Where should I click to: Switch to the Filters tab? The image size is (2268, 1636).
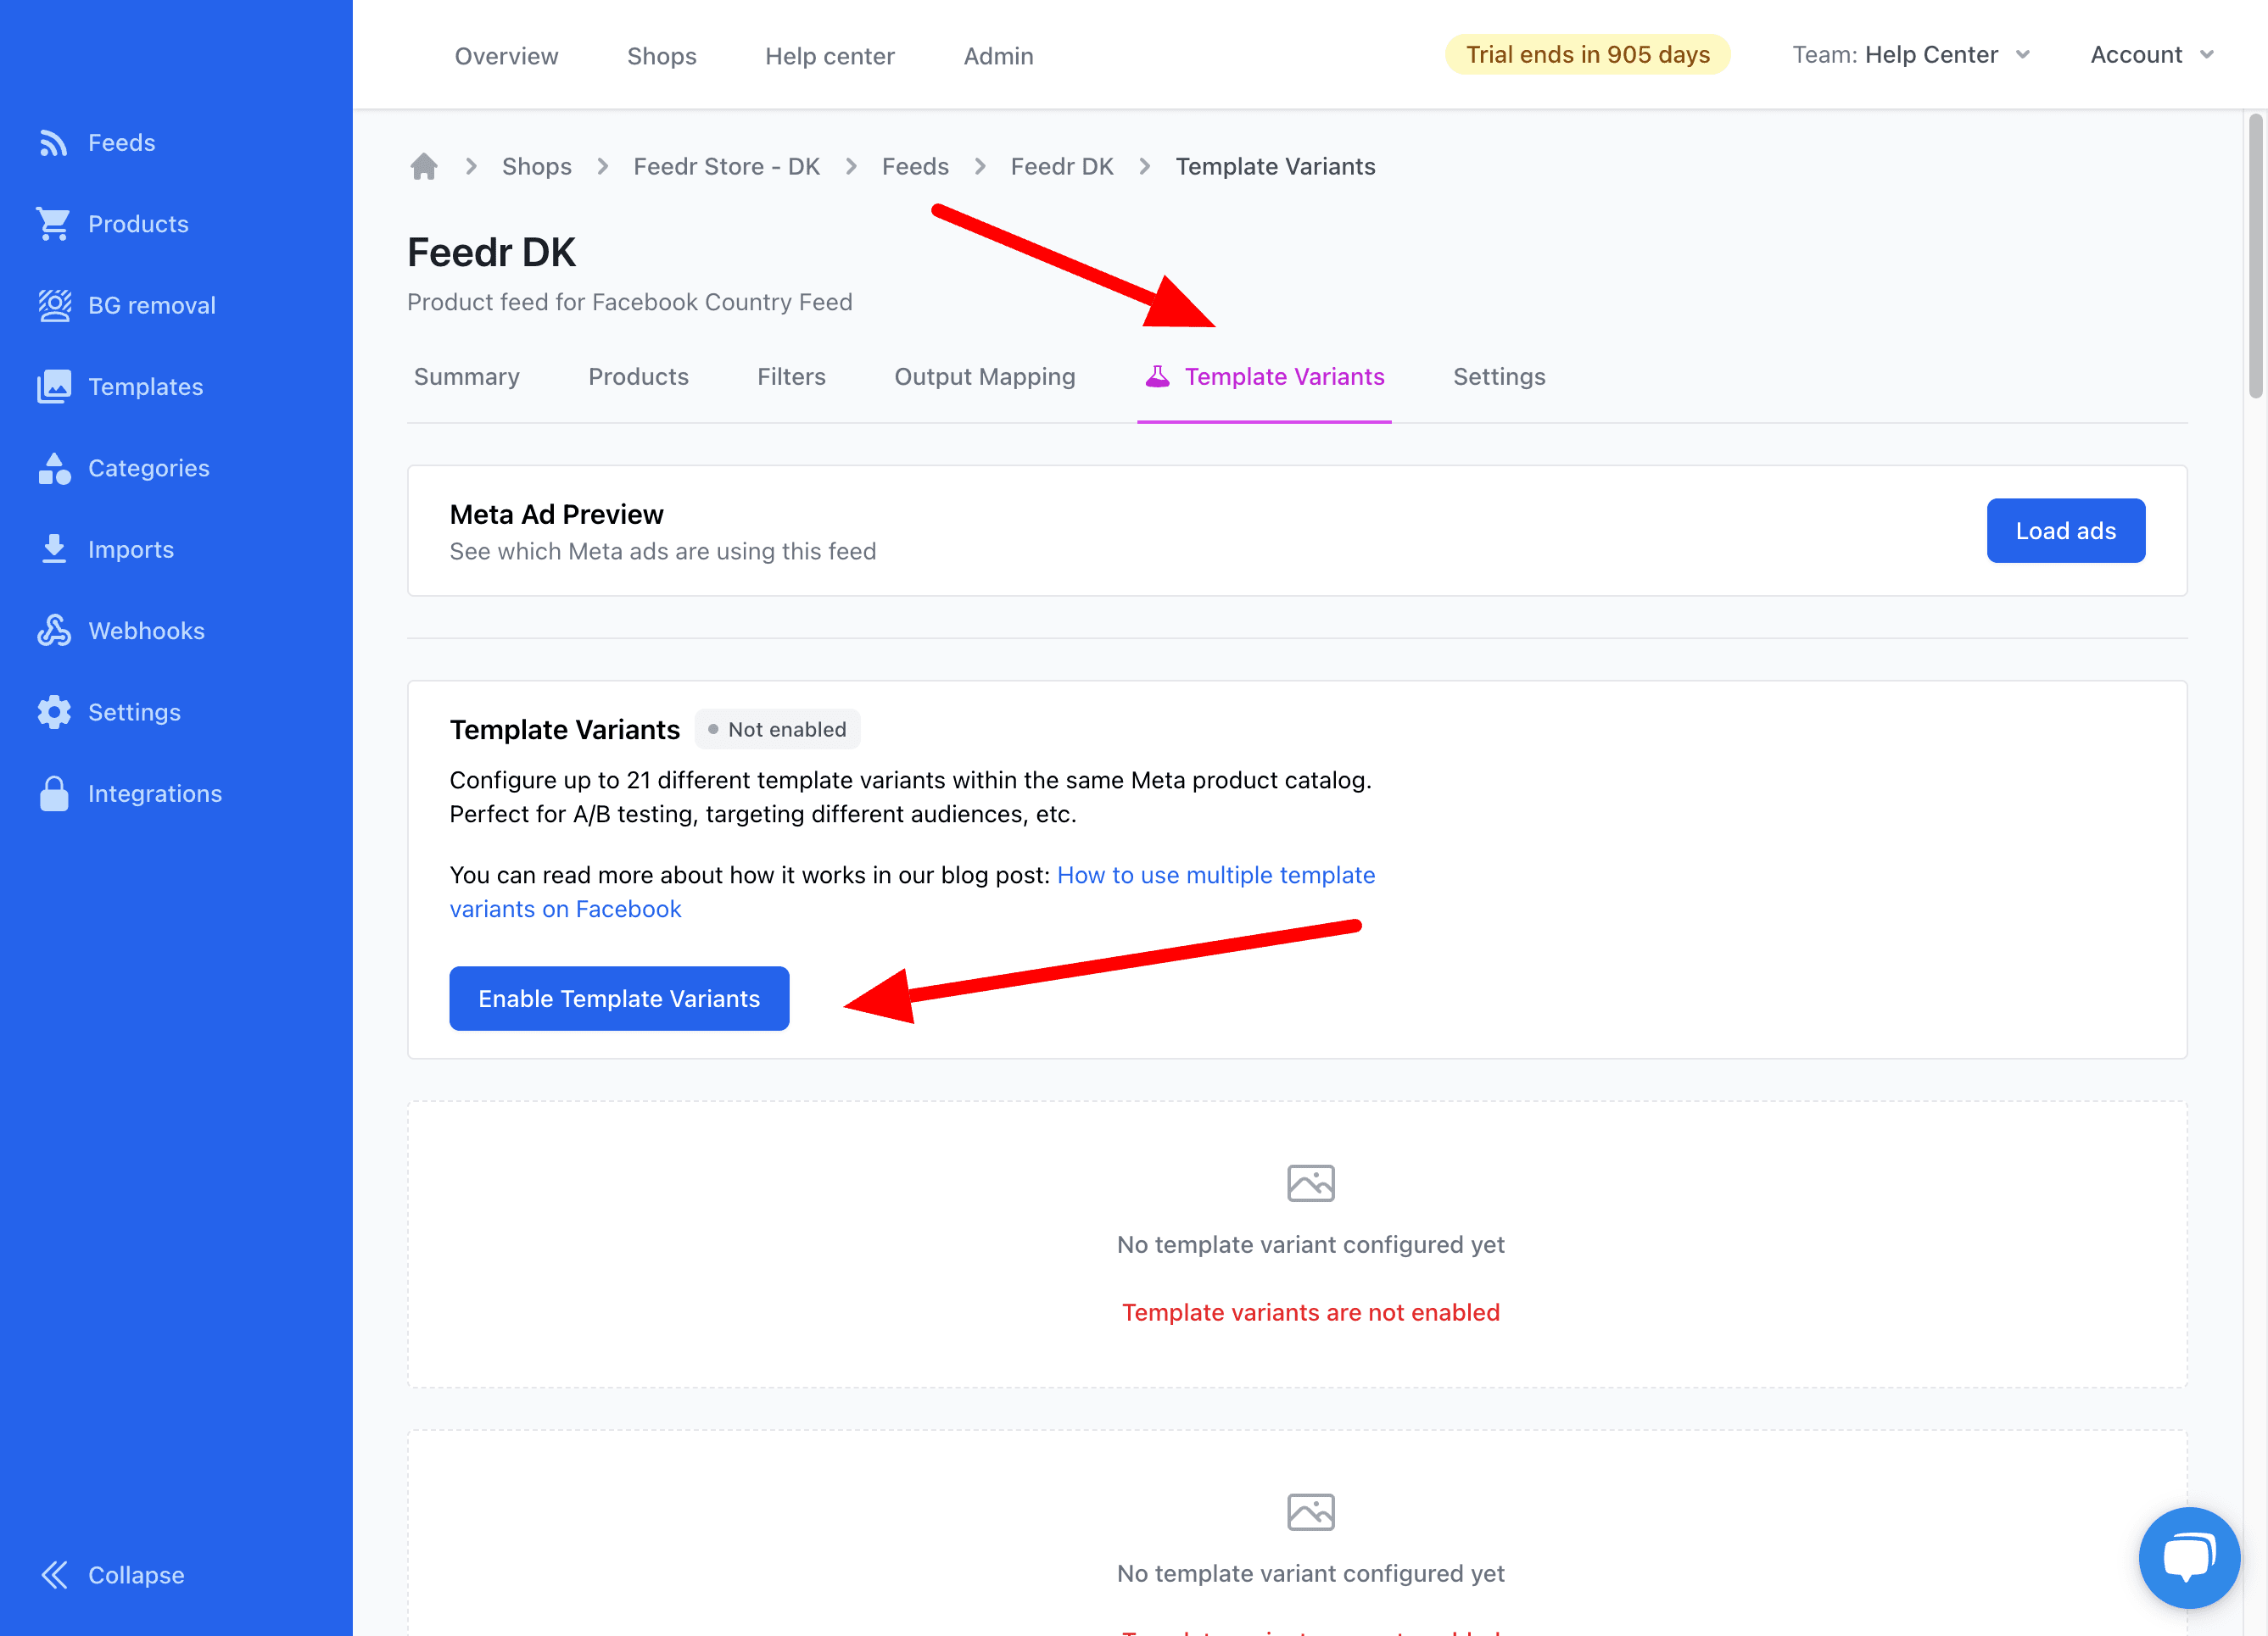tap(791, 376)
